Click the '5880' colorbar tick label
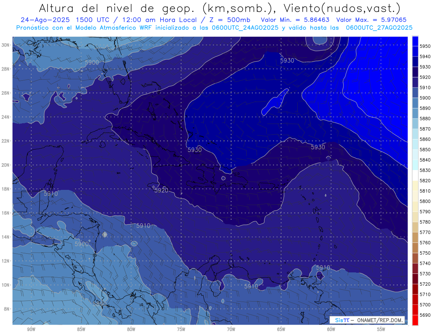 (x=425, y=119)
